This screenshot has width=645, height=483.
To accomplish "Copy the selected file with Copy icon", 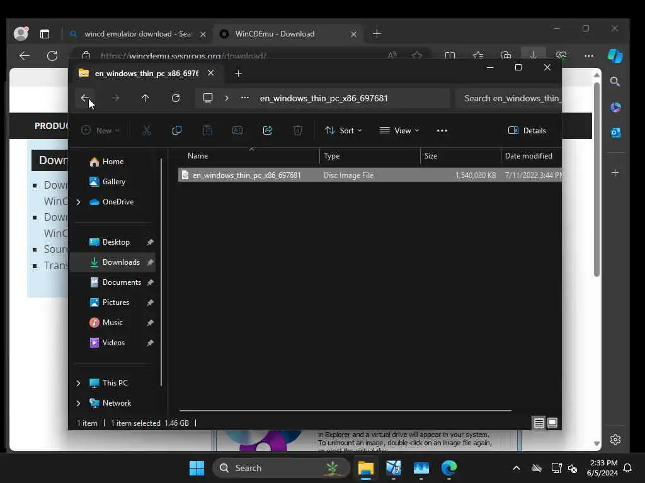I will click(177, 131).
